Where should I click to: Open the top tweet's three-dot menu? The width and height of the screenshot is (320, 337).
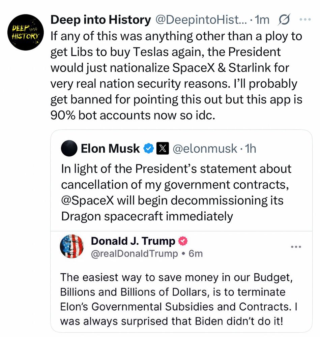[x=305, y=20]
